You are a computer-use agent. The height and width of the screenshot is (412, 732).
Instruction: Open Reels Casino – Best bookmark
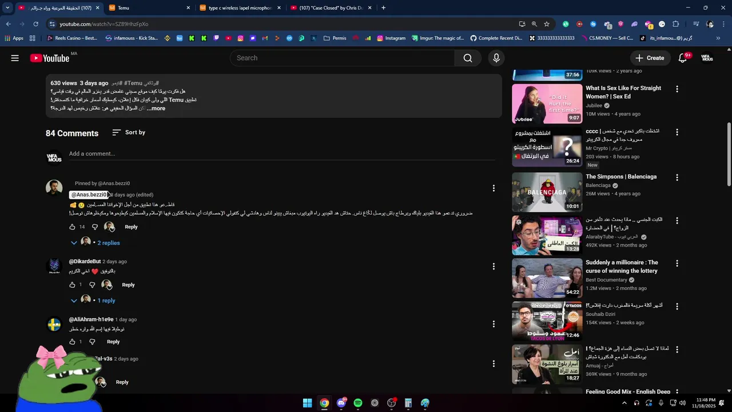[72, 38]
